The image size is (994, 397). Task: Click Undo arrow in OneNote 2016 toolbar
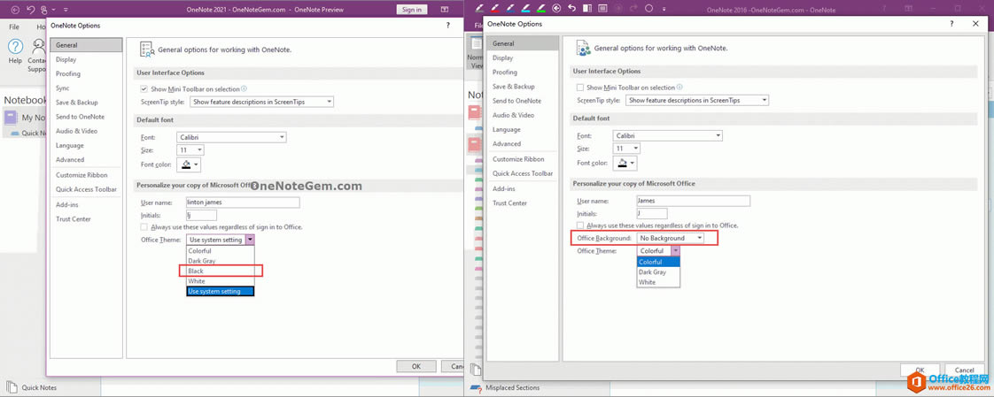pos(571,8)
